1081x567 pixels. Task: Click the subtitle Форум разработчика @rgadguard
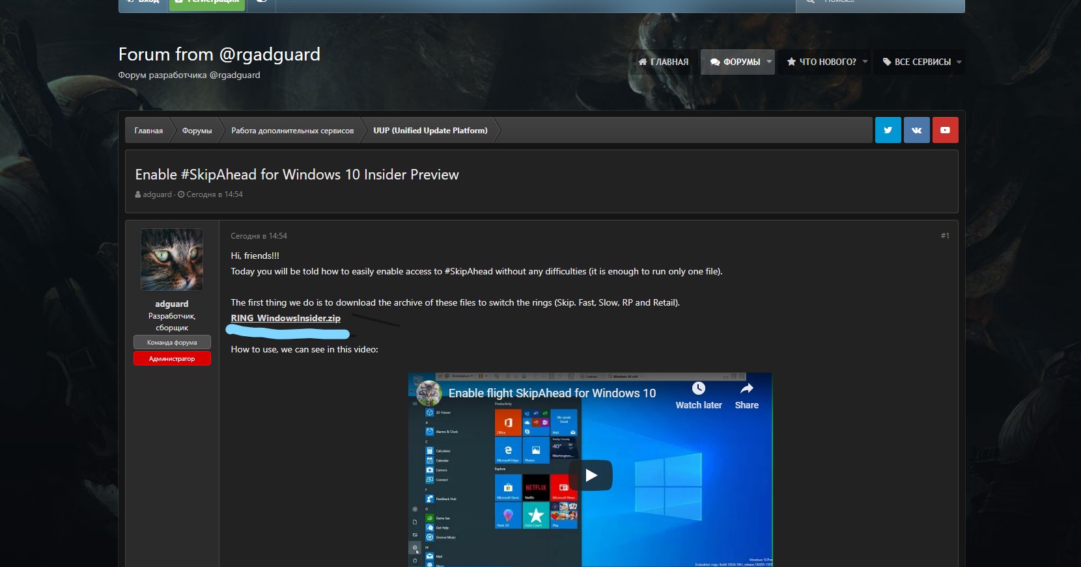pos(189,75)
